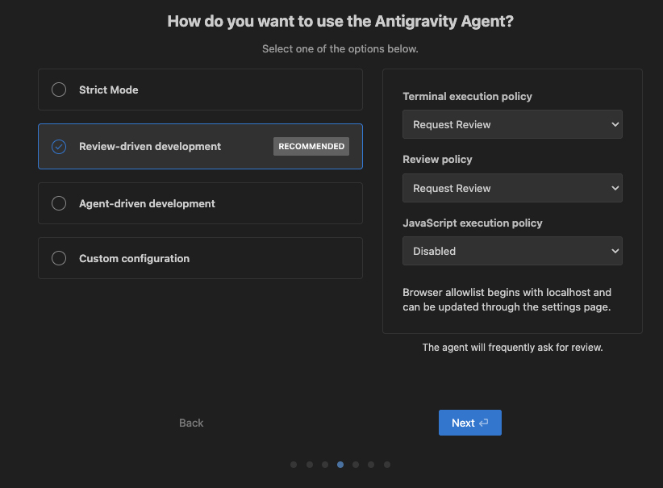Choose the Agent-driven development radio button
Image resolution: width=663 pixels, height=488 pixels.
59,203
